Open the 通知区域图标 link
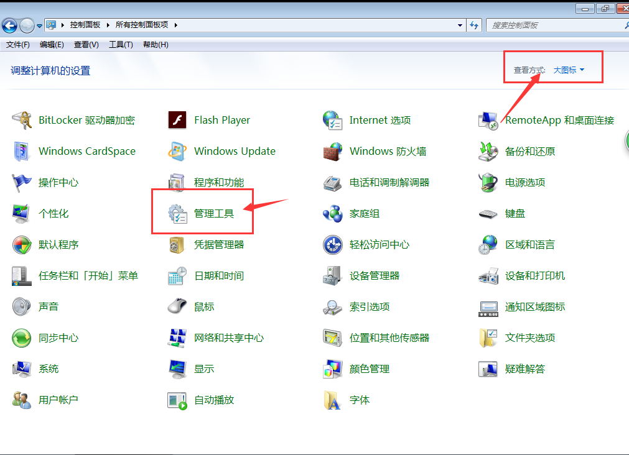 [534, 306]
